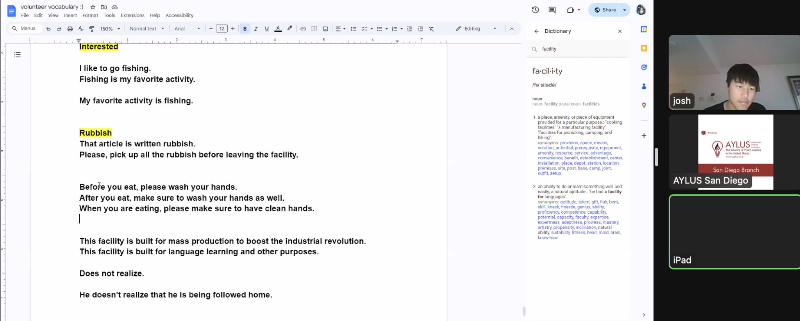The image size is (800, 321).
Task: Open the 150% zoom dropdown
Action: 110,29
